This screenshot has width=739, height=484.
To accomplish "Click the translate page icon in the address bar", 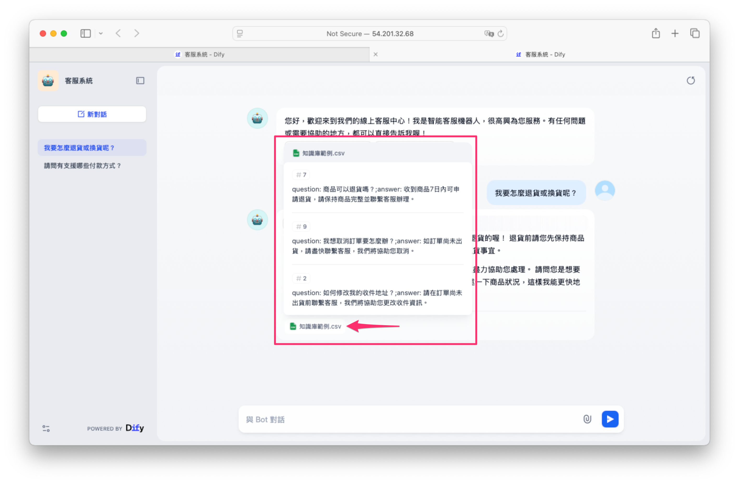I will [x=489, y=33].
